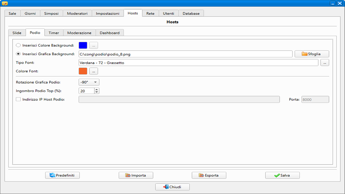This screenshot has height=194, width=345.
Task: Open the Timer sub-tab
Action: click(54, 33)
